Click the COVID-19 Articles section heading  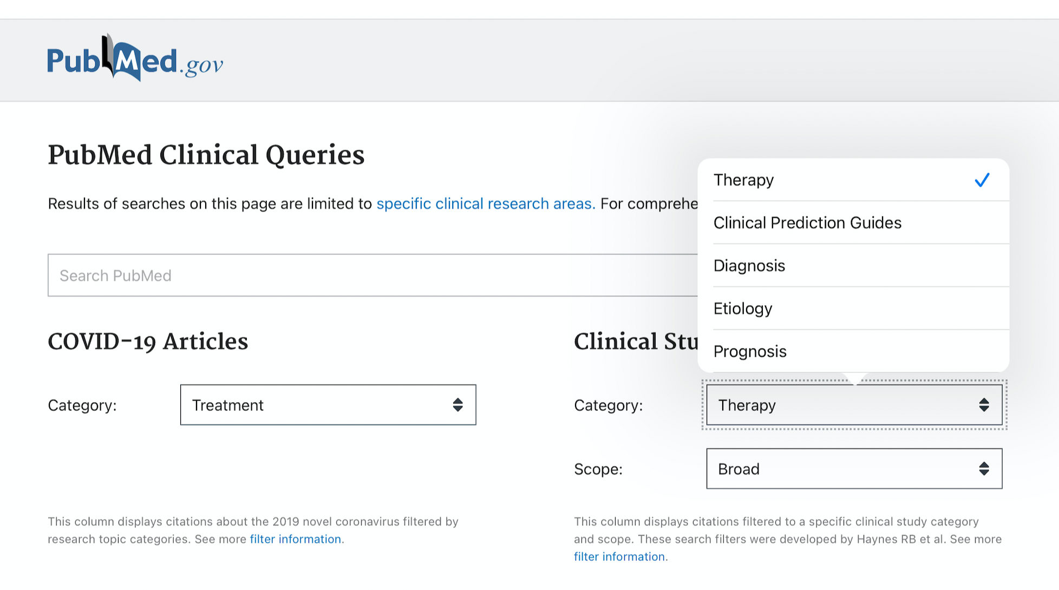pyautogui.click(x=148, y=341)
